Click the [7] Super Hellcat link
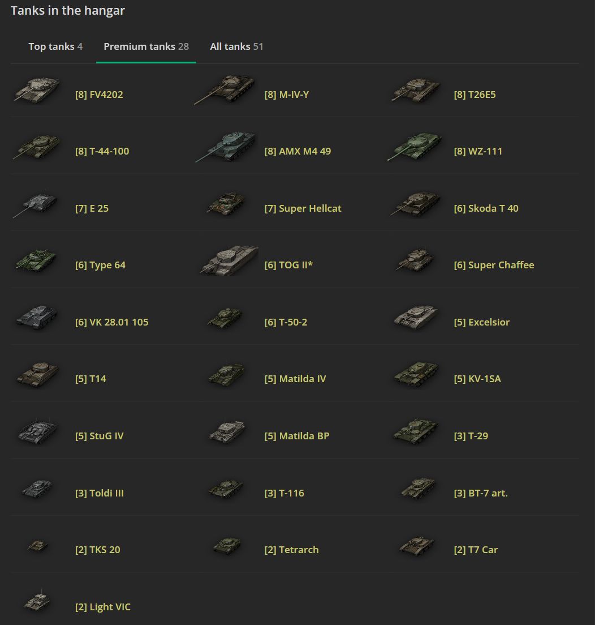 (303, 208)
